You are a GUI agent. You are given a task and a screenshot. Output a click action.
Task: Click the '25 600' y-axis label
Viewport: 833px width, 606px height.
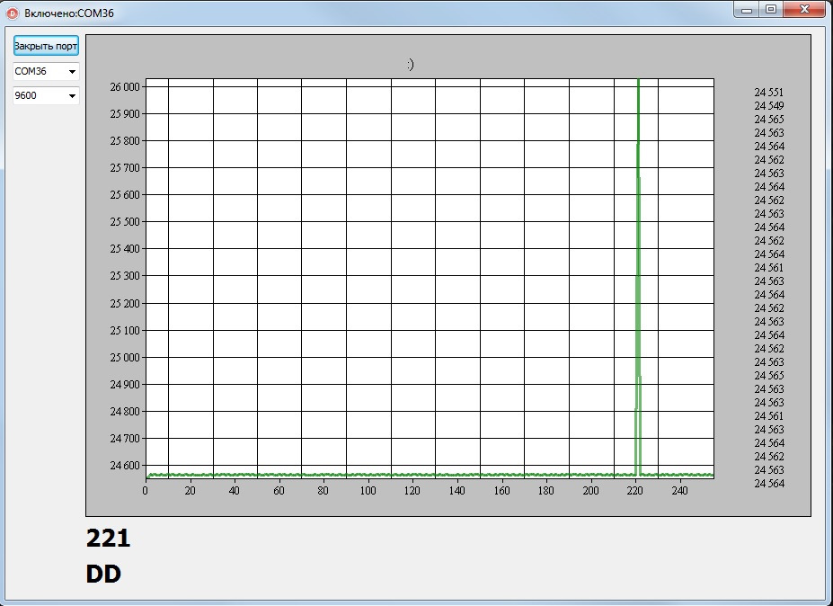click(x=125, y=195)
